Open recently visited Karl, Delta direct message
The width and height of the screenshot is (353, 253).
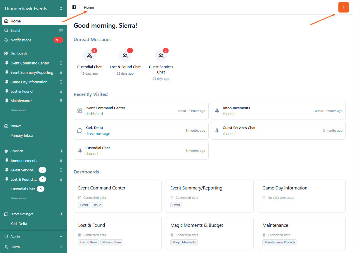tap(141, 131)
